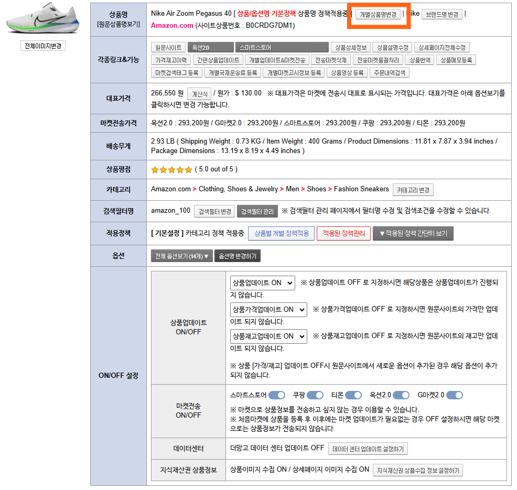The height and width of the screenshot is (490, 517).
Task: Expand 적용된 정책 간단히 보기
Action: click(x=413, y=233)
